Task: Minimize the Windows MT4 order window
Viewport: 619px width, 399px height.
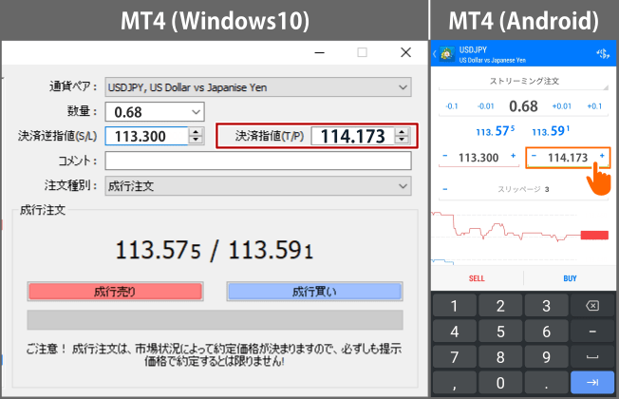Action: [x=320, y=52]
